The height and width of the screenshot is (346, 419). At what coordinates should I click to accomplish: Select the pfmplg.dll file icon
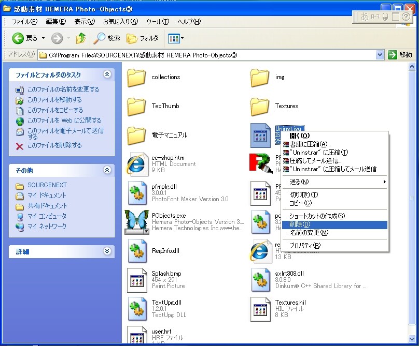[x=137, y=193]
